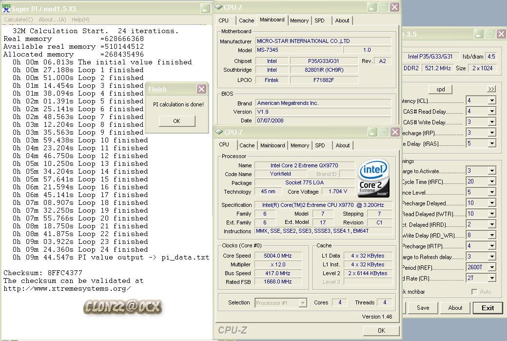This screenshot has width=507, height=341.
Task: Click the upper CPU-Z window title icon
Action: [219, 7]
